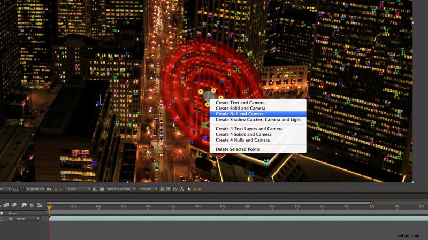This screenshot has height=240, width=428.
Task: Enable Motion Blur in timeline
Action: (x=14, y=205)
